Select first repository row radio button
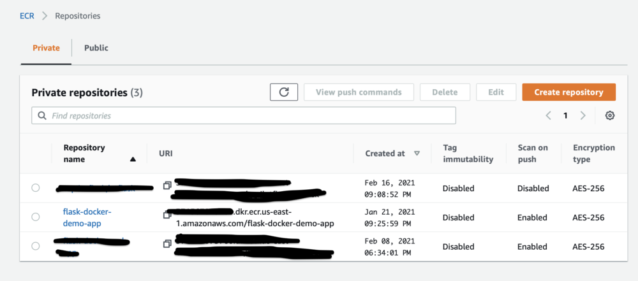This screenshot has height=281, width=638. pyautogui.click(x=36, y=188)
